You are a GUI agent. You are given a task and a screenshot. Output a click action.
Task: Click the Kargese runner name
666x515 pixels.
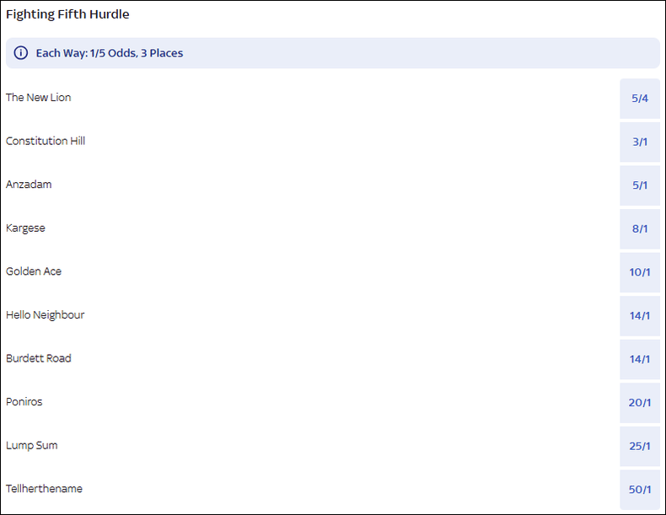(25, 228)
